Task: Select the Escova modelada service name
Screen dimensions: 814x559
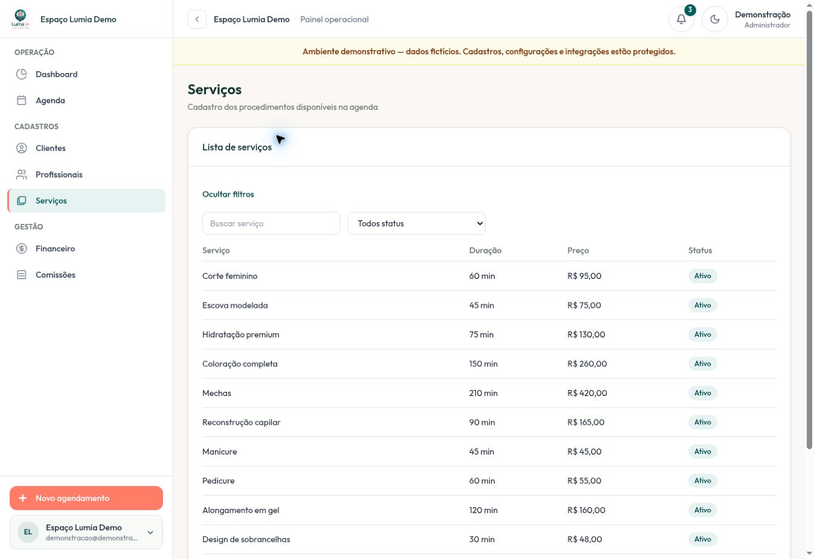Action: (x=235, y=305)
